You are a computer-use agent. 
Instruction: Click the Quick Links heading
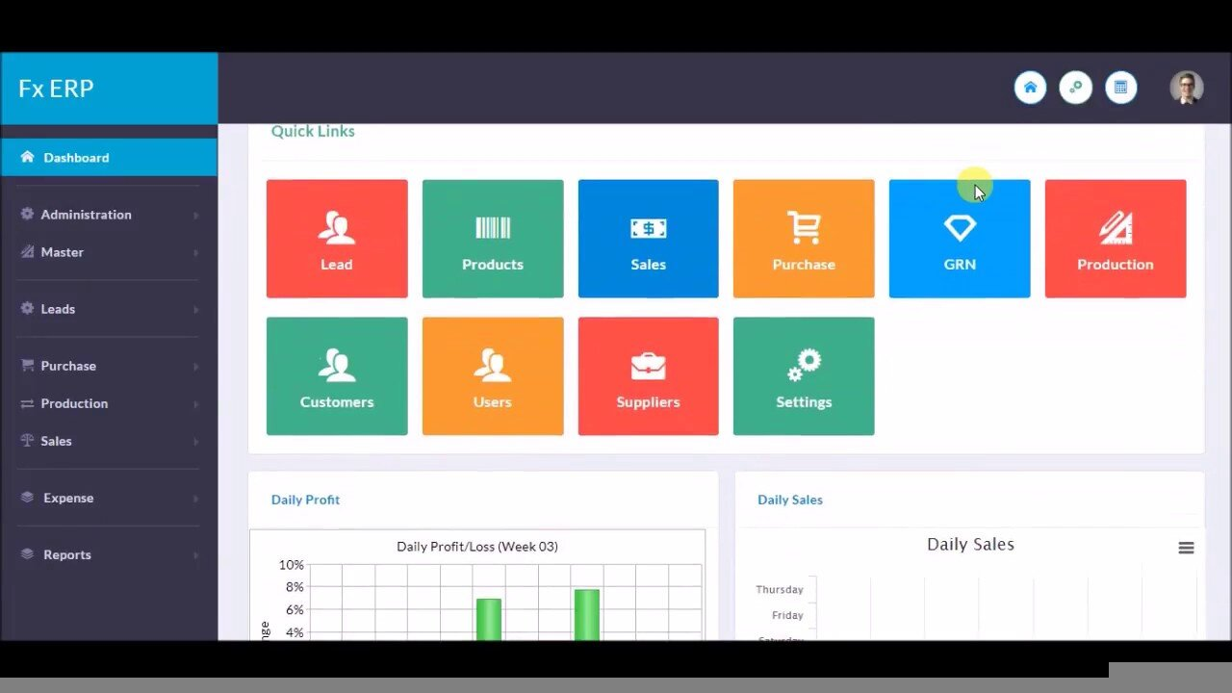point(313,131)
